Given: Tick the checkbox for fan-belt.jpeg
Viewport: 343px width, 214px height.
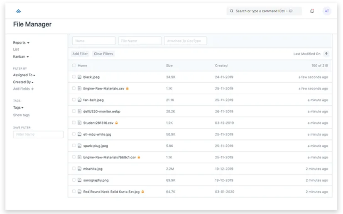Looking at the screenshot, I should pyautogui.click(x=74, y=100).
